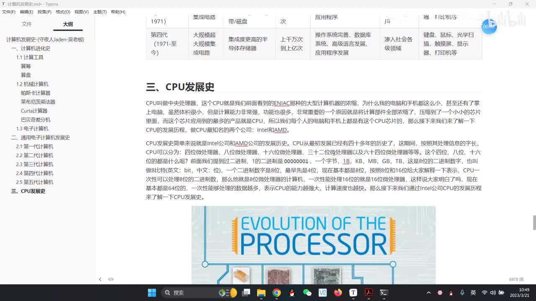This screenshot has width=536, height=301.
Task: Go to outline item 三、CPU发展史
Action: [x=28, y=191]
